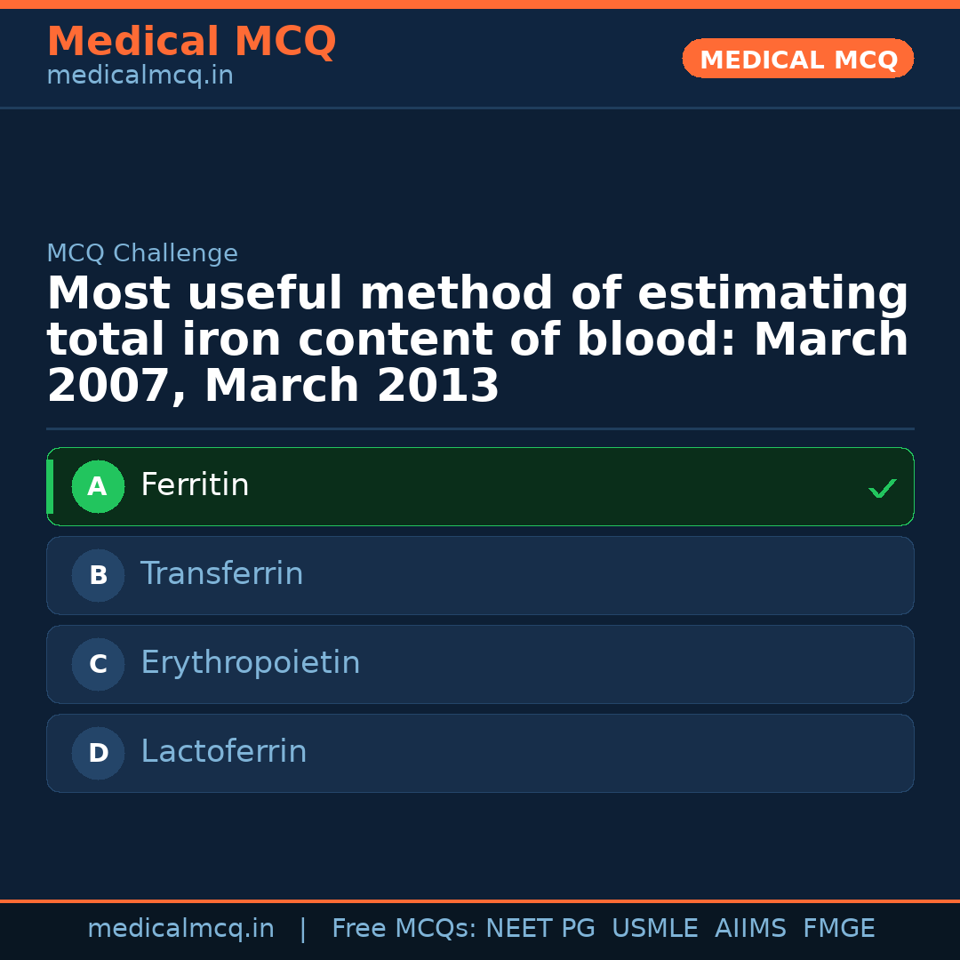960x960 pixels.
Task: Click the Free MCQs footer label
Action: 404,929
